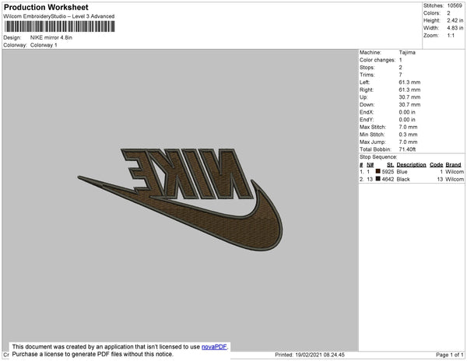Screen dimensions: 467x361
Task: Click the Total Bobbin value 71.40ft
Action: tap(407, 149)
